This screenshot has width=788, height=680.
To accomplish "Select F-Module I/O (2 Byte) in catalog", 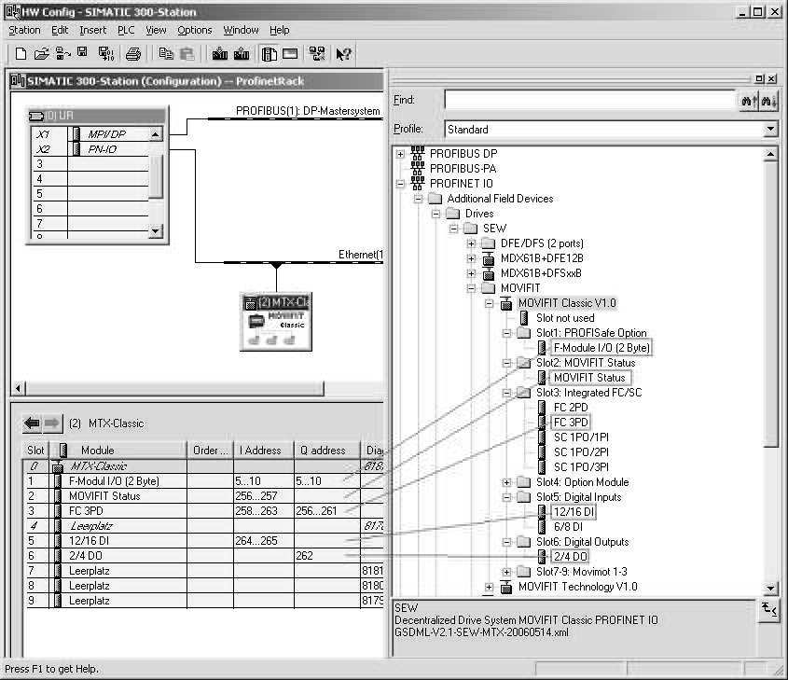I will pos(601,348).
